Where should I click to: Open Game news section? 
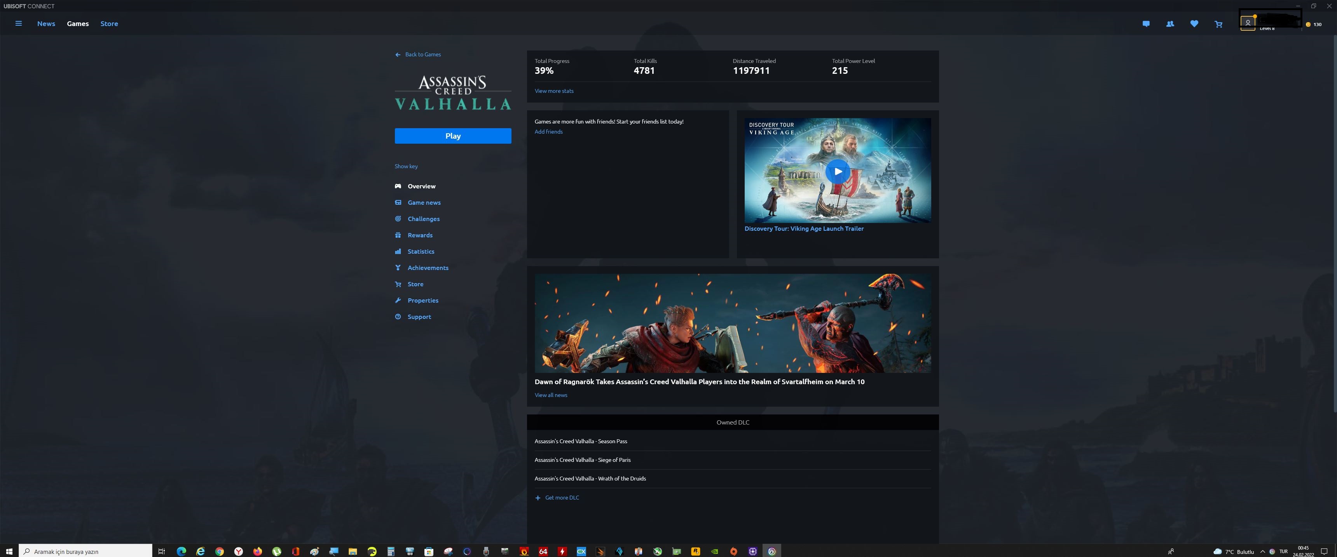point(424,202)
